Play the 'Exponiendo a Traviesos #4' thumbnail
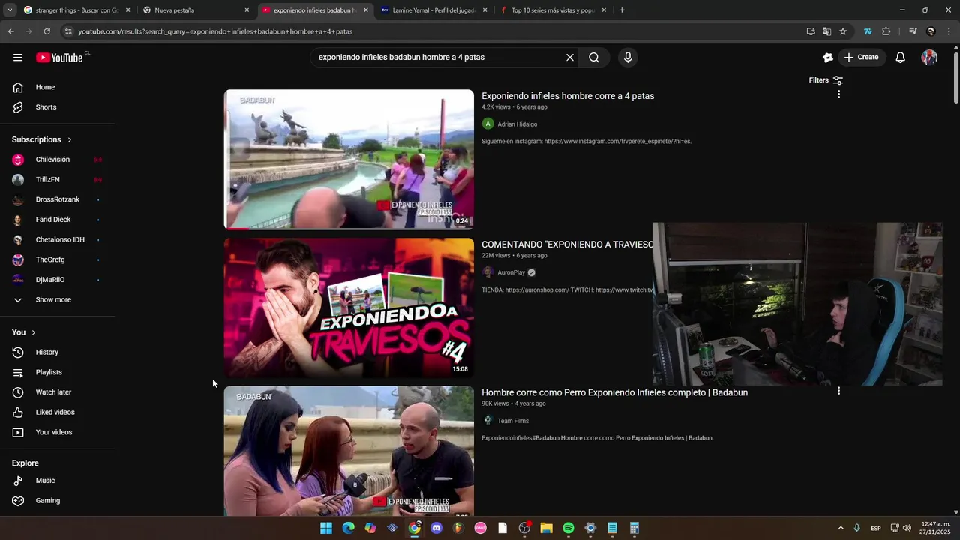Screen dimensions: 960x540 349,307
